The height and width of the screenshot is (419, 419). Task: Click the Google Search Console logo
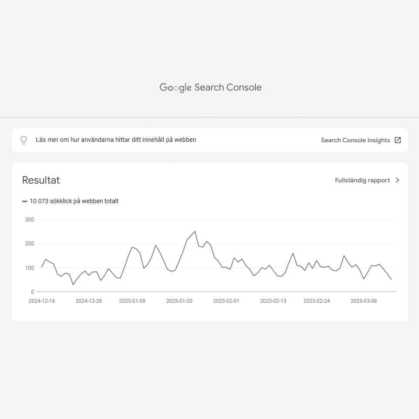tap(211, 87)
